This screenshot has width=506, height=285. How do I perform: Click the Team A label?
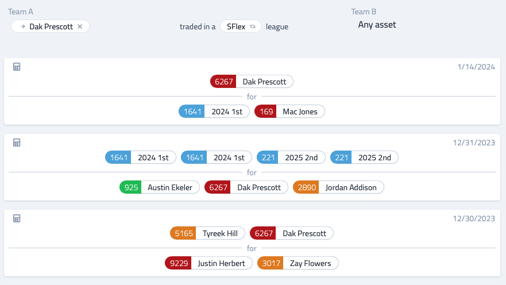21,11
